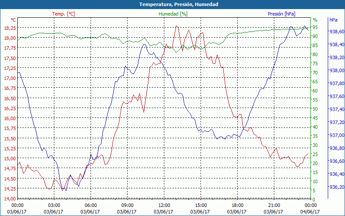Click the blue 'hPa' axis unit label
This screenshot has height=216, width=345.
tap(333, 20)
